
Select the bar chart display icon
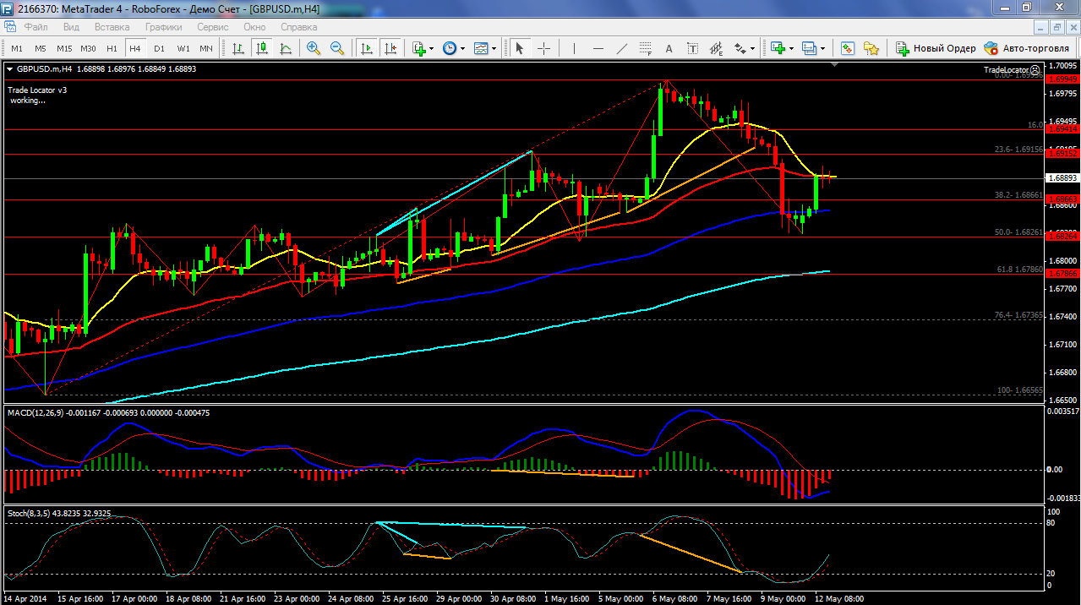238,48
